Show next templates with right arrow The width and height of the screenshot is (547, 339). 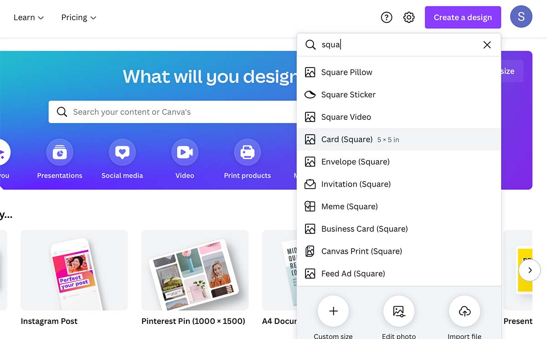[x=530, y=270]
